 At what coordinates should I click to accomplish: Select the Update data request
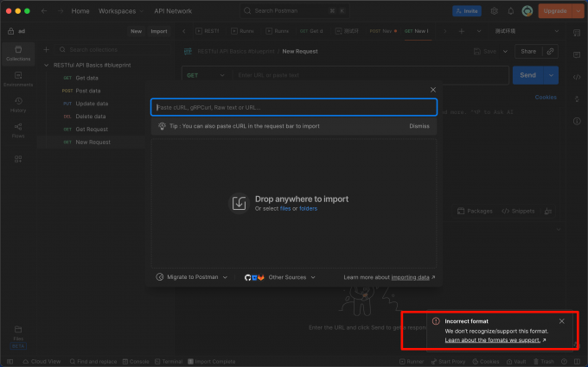tap(92, 104)
